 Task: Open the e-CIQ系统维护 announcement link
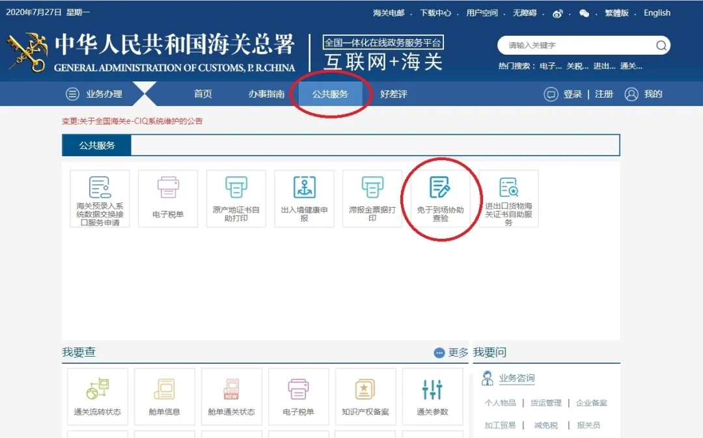click(x=132, y=121)
